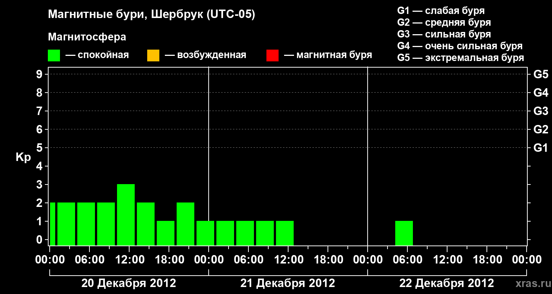Click the Kp 2 bar near 21:00 on 20 December
Viewport: 552px width, 294px height.
185,224
